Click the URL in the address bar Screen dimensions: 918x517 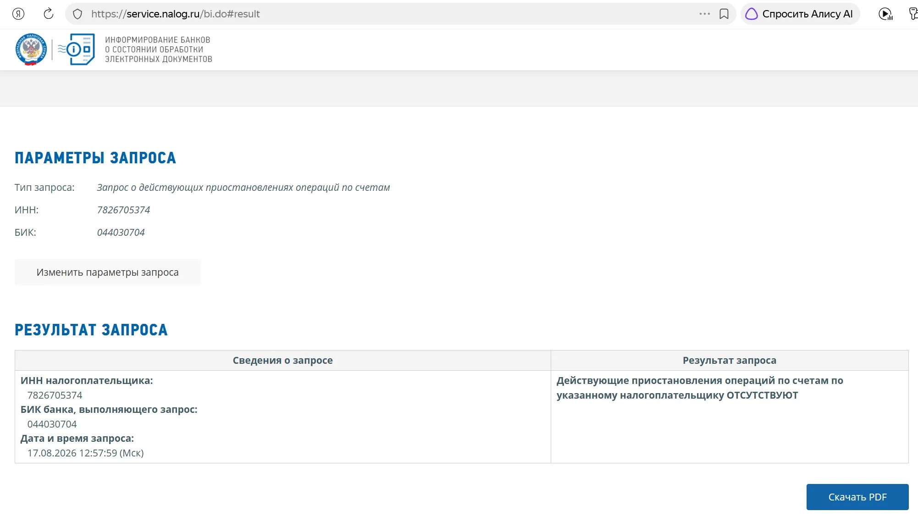175,14
